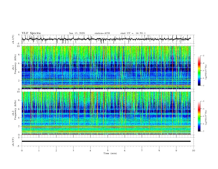Click the ch.1 colorbar log(PSD) label
This screenshot has width=218, height=169.
(x=206, y=72)
